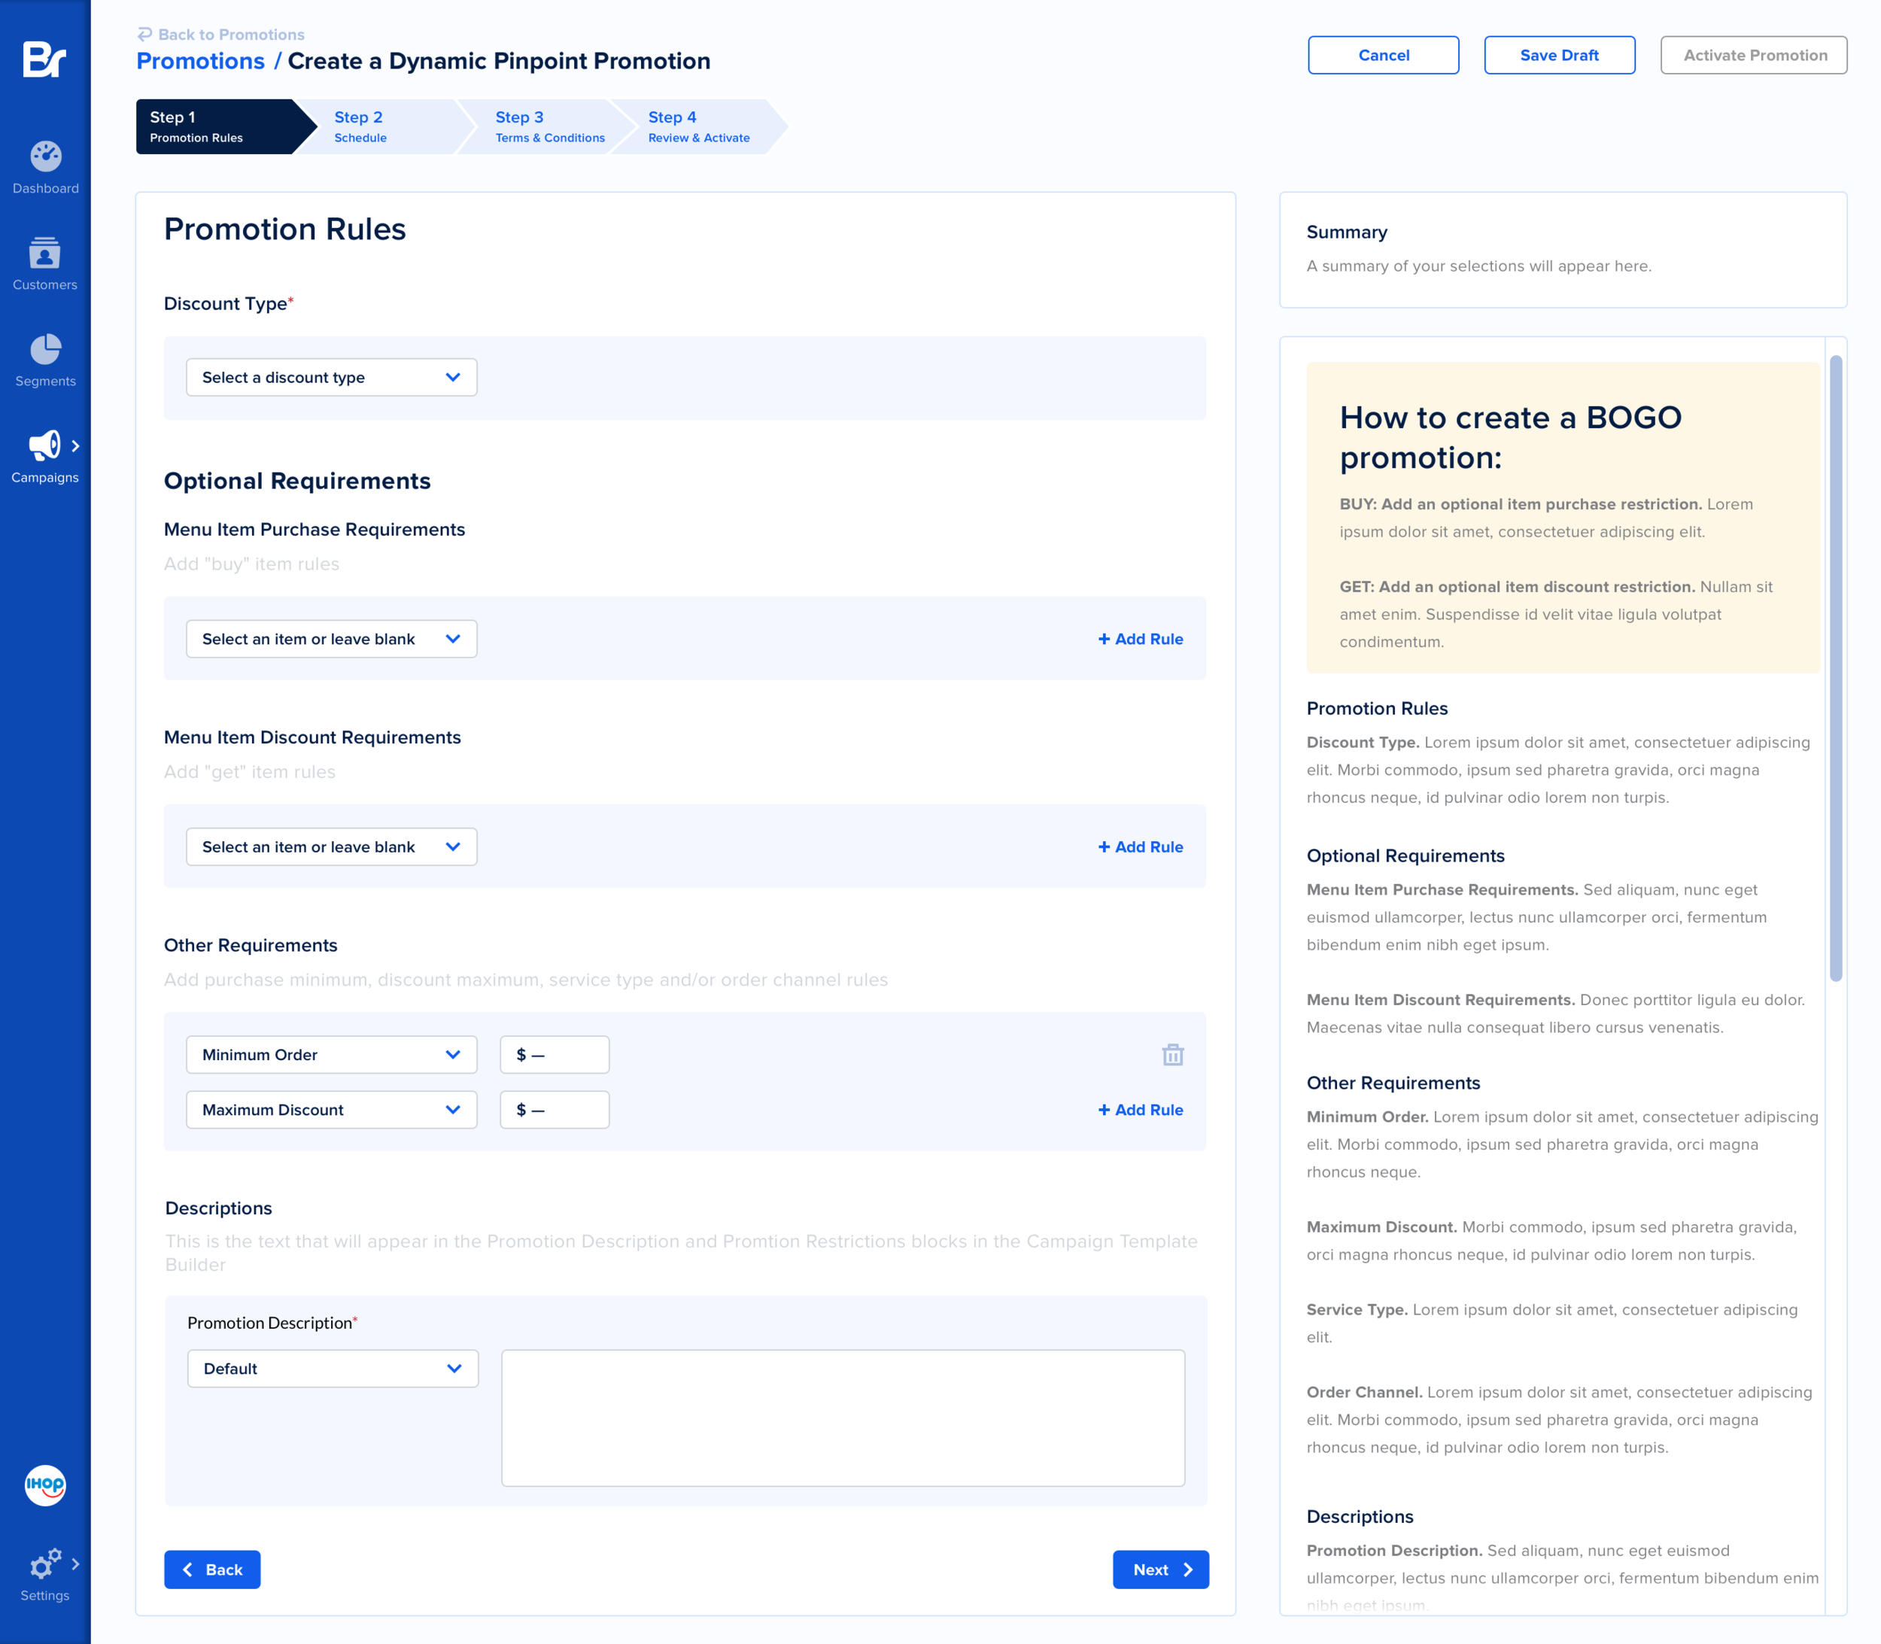Open the discount type dropdown
The width and height of the screenshot is (1881, 1644).
pyautogui.click(x=331, y=377)
